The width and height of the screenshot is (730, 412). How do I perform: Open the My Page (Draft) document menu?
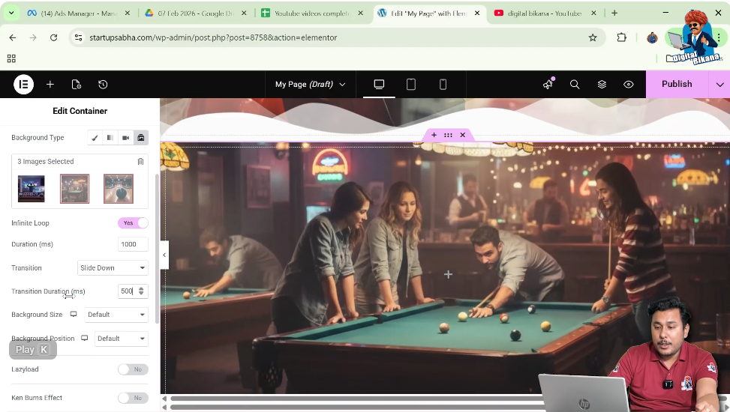click(310, 85)
